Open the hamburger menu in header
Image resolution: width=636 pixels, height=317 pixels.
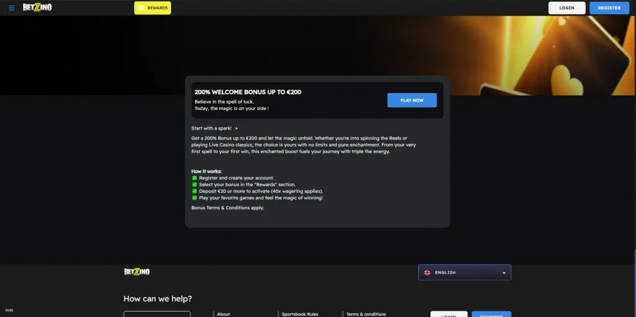11,8
